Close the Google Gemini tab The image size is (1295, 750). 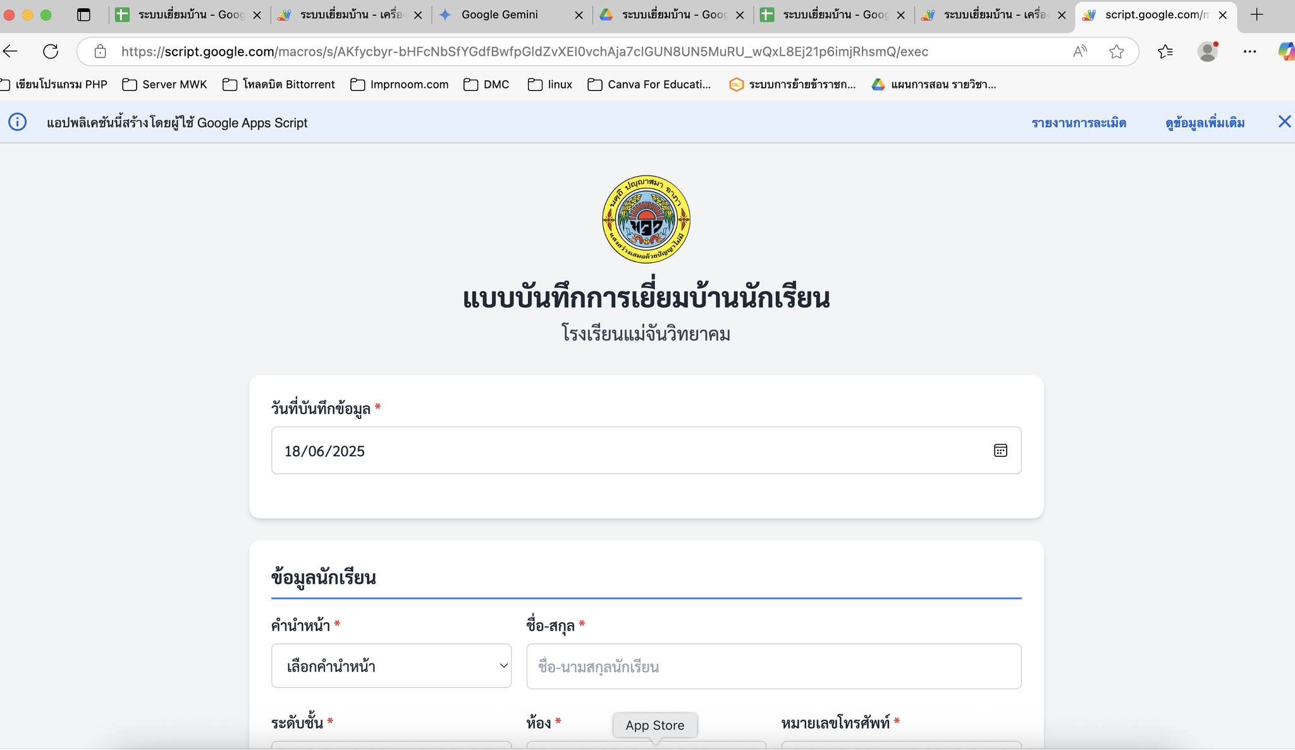point(579,15)
